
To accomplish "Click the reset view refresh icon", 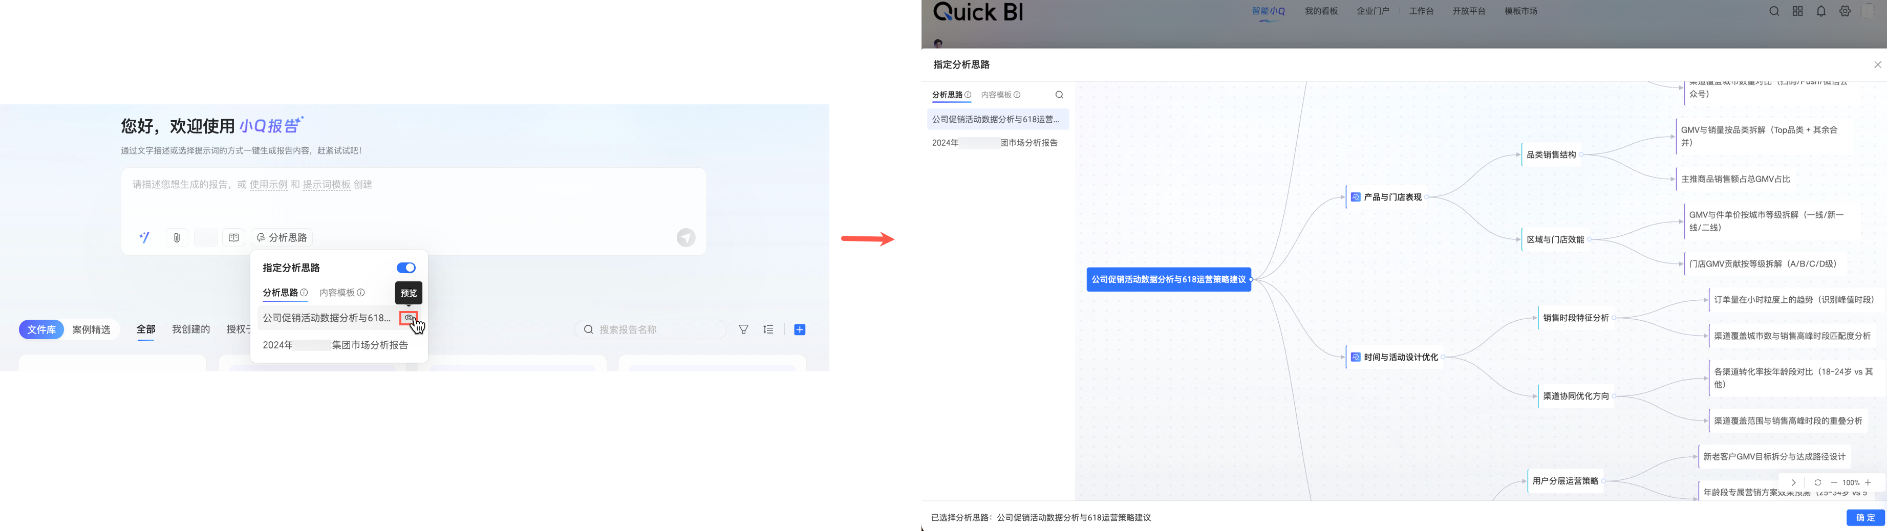I will tap(1817, 483).
